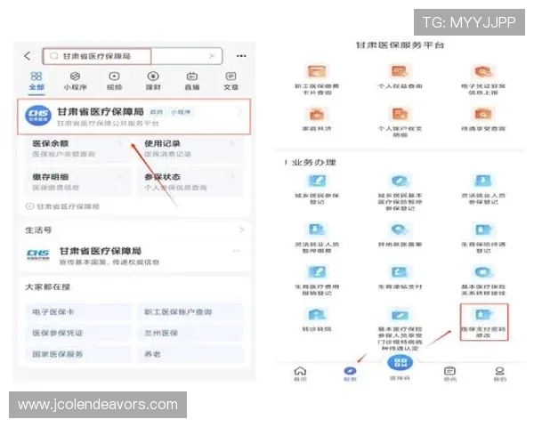The image size is (534, 427).
Task: Open 缴存明细 quick link
Action: 77,181
